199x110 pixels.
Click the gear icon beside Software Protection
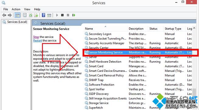pyautogui.click(x=86, y=85)
